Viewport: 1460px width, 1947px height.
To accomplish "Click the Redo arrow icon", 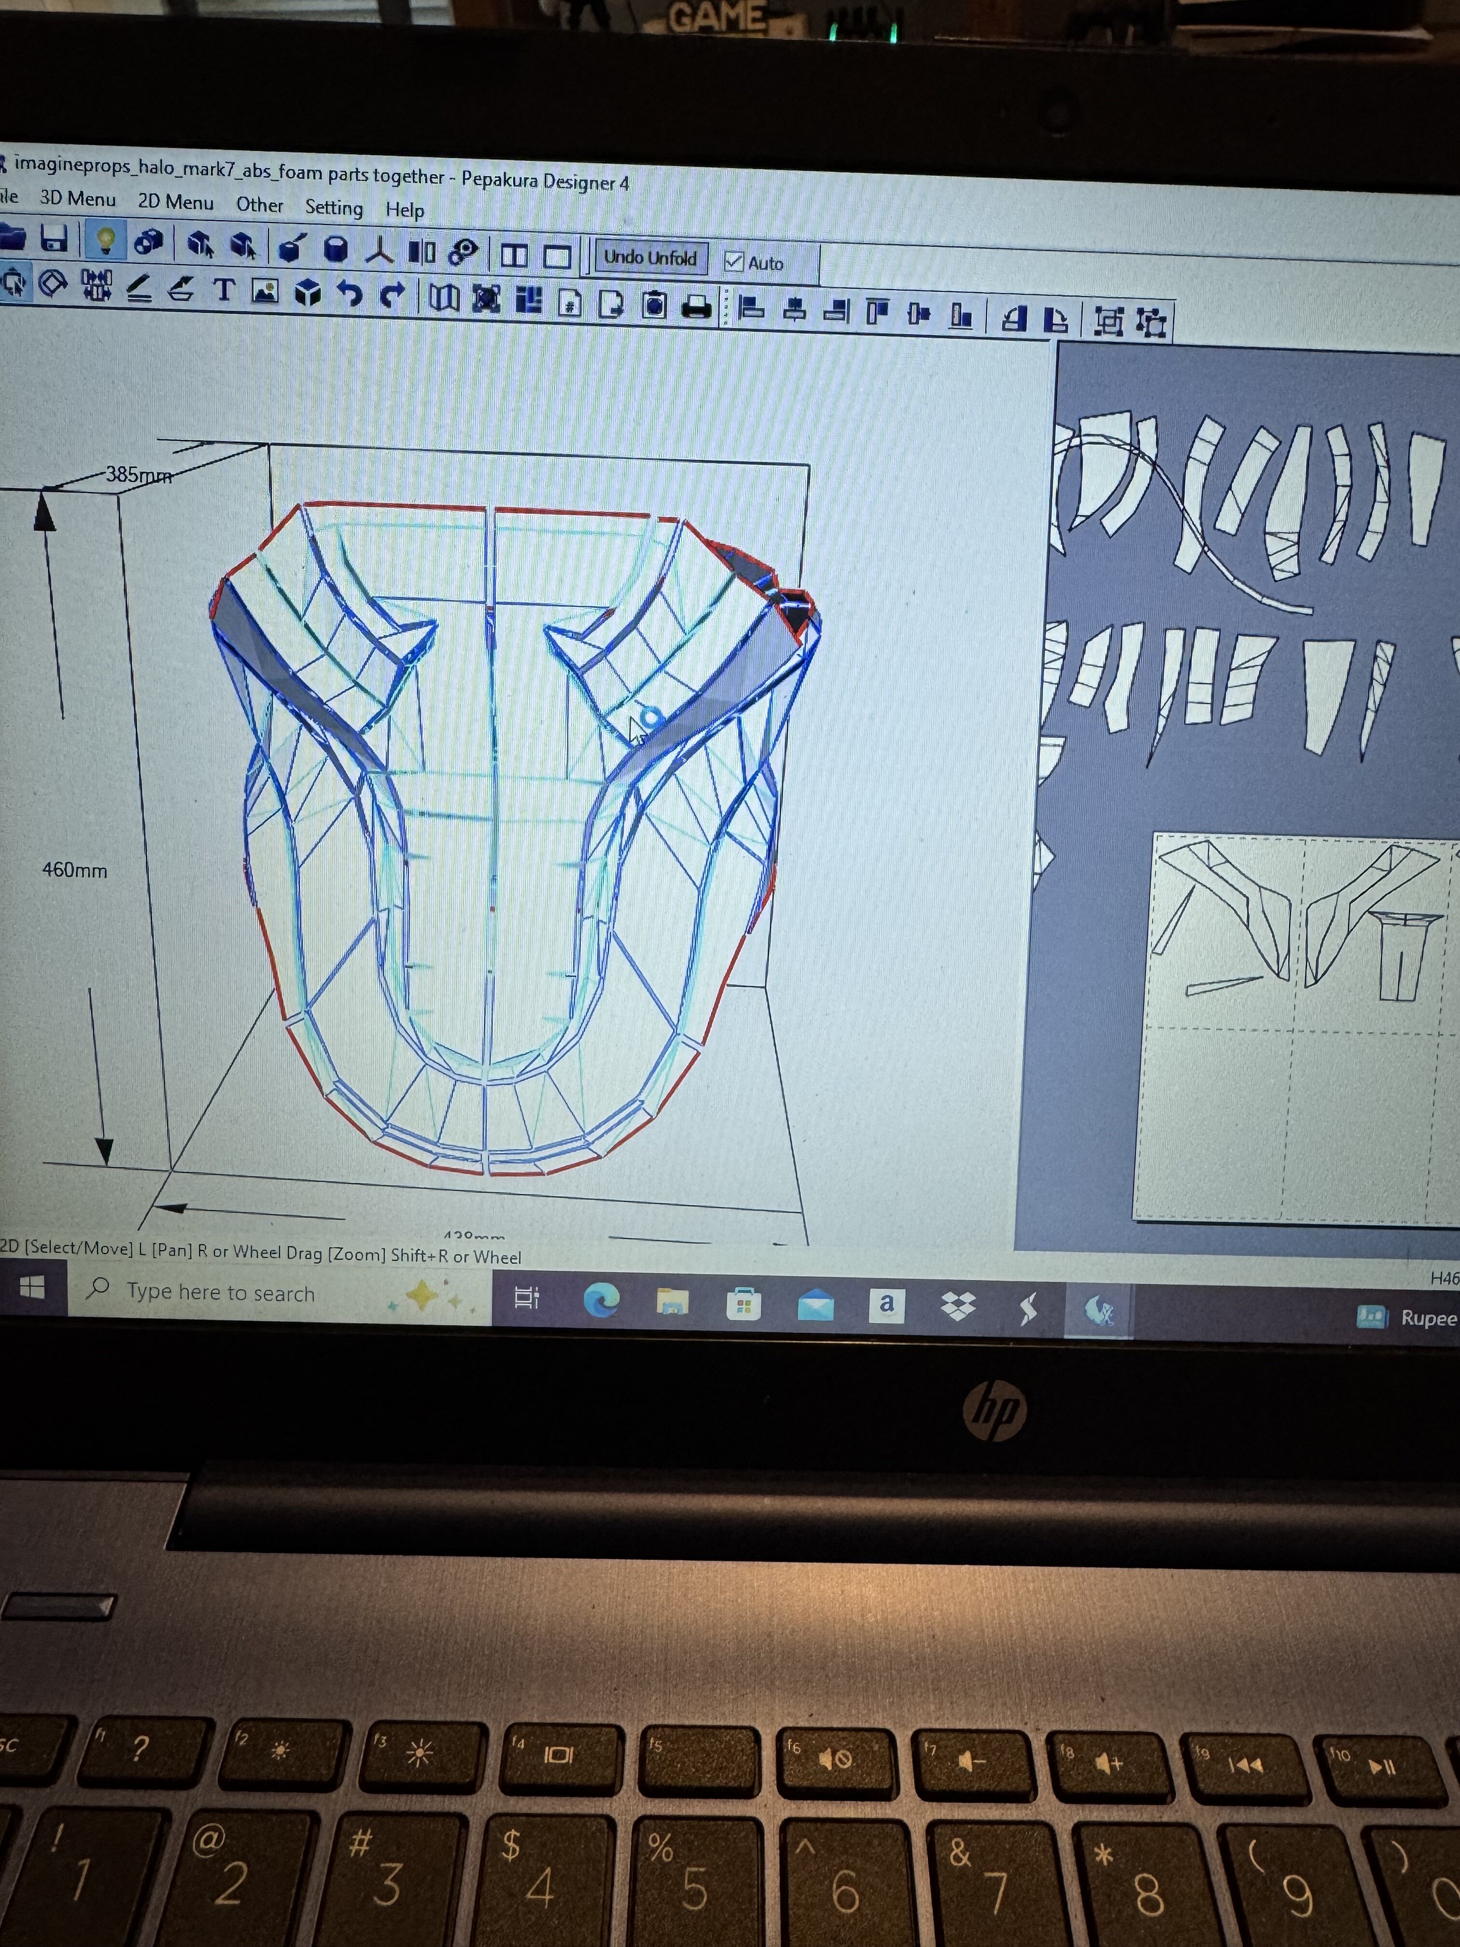I will point(392,296).
